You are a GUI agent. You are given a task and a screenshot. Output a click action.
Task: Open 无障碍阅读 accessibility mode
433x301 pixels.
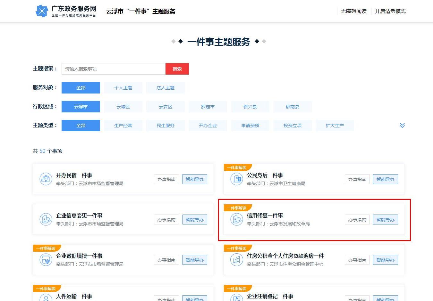(x=353, y=11)
